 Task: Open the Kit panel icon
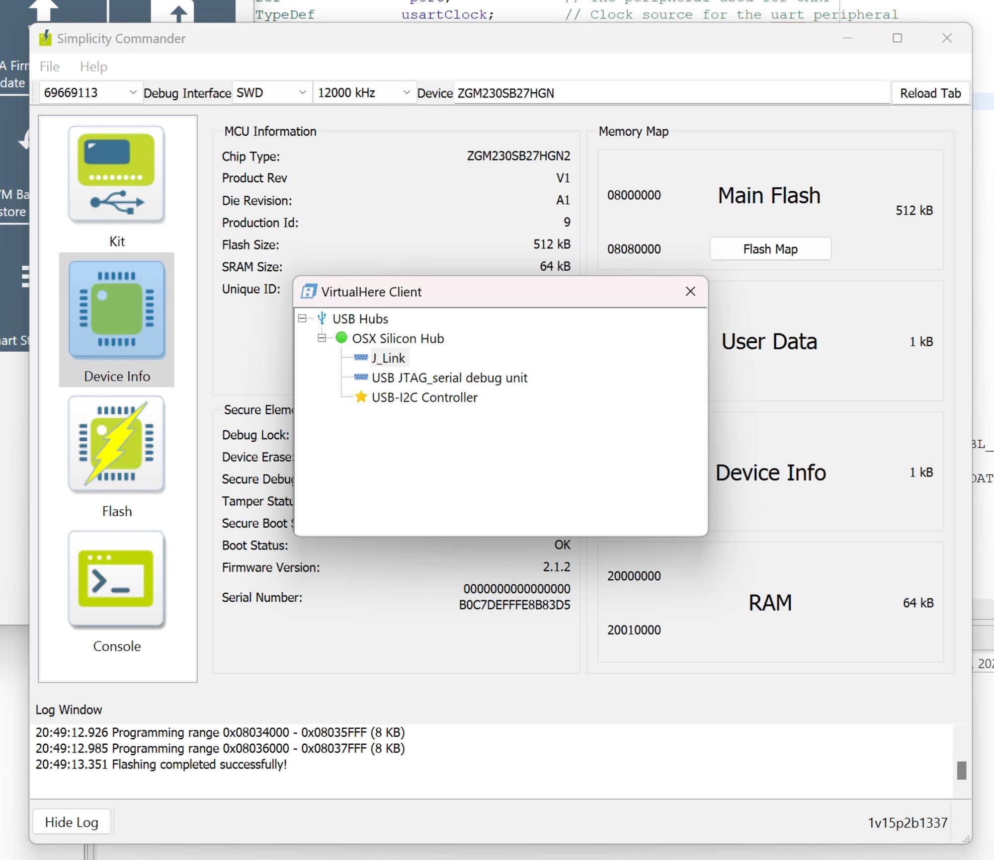[x=116, y=174]
